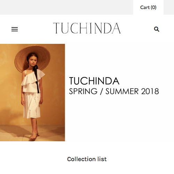Click the TUCHINDA hero heading text
Viewport: 174px width, 174px height.
click(x=94, y=81)
